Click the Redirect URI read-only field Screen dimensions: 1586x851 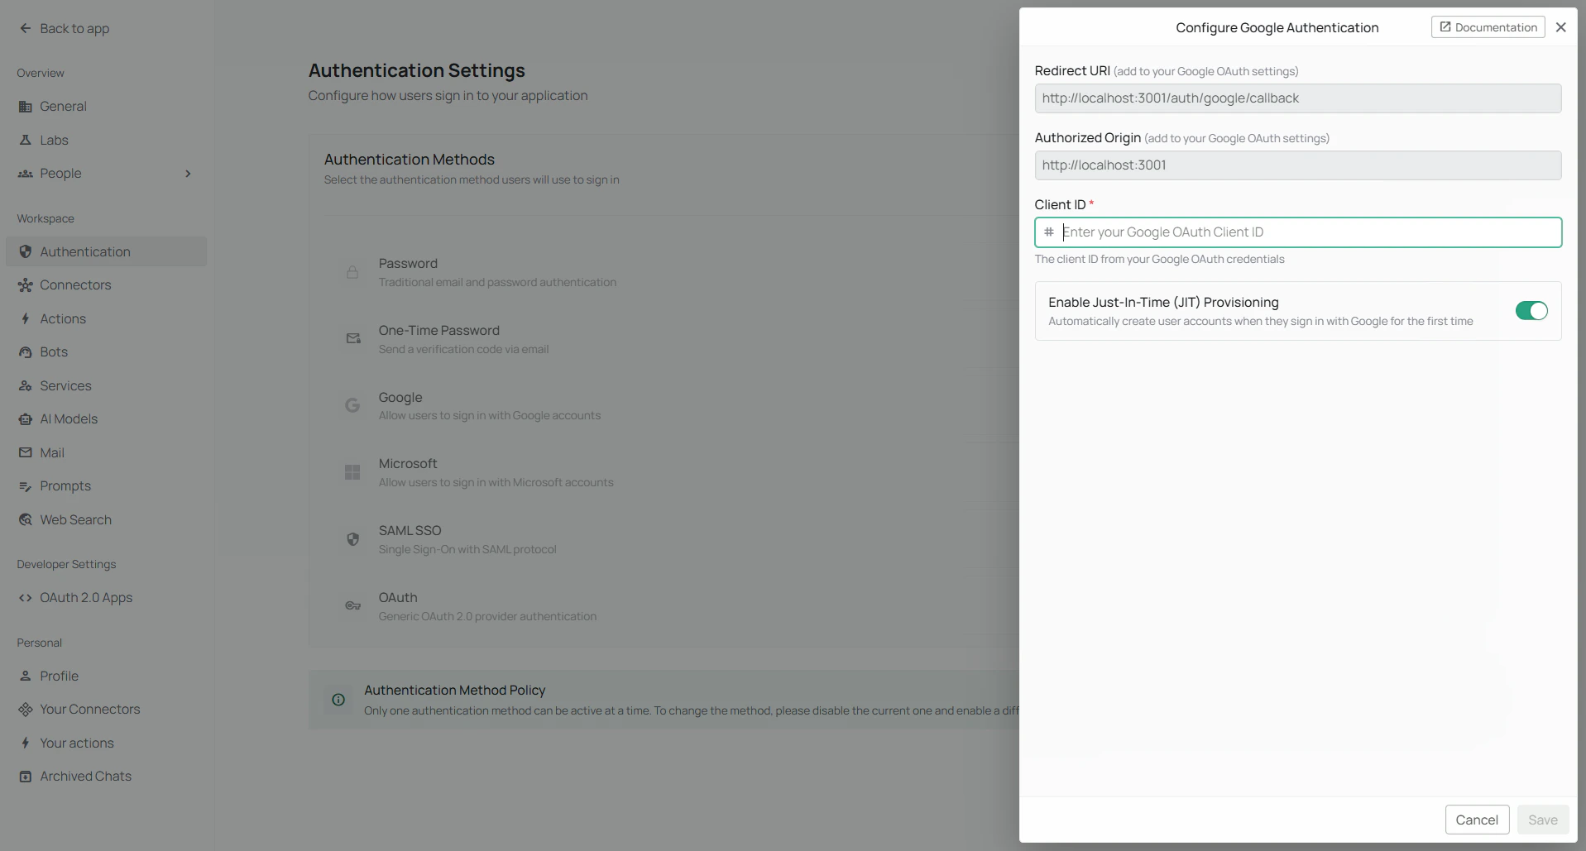point(1297,98)
